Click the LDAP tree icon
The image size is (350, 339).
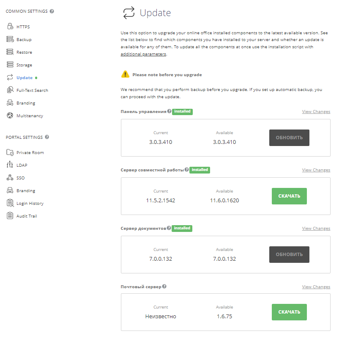pos(10,165)
